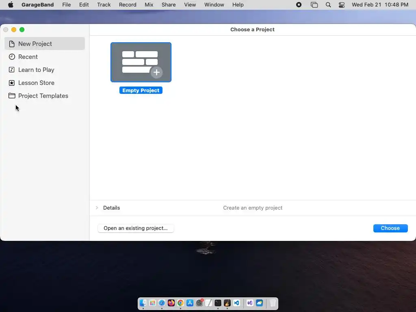This screenshot has height=312, width=416.
Task: Open Control Center in the menu bar
Action: (x=341, y=5)
